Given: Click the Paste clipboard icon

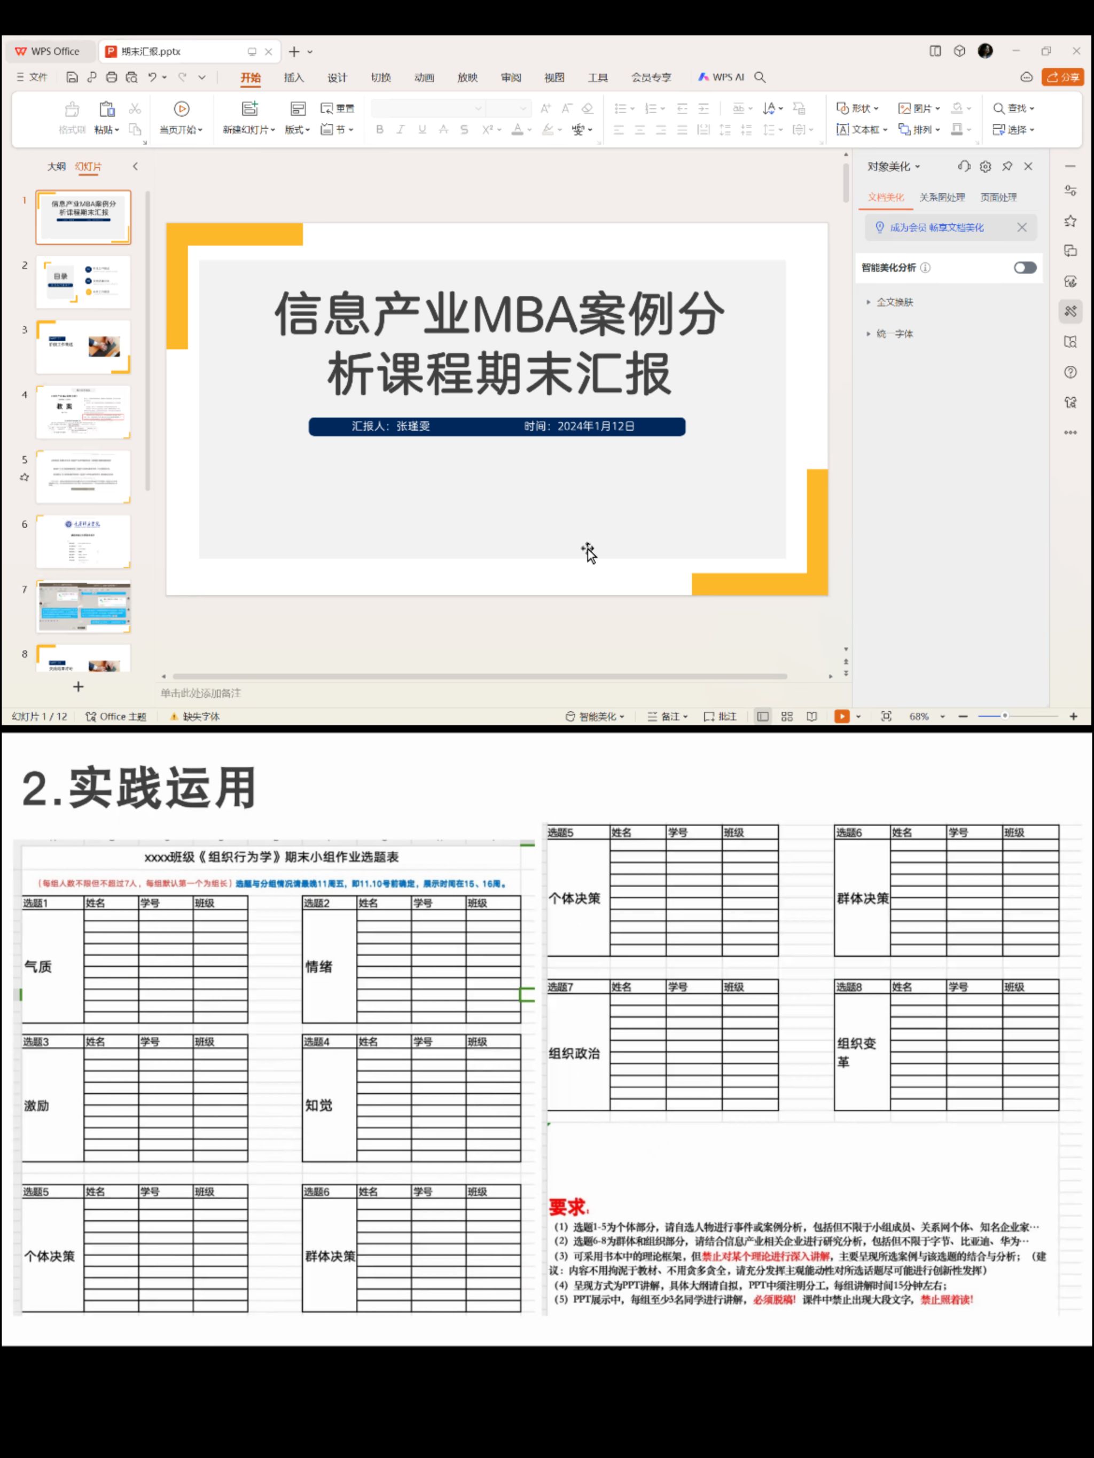Looking at the screenshot, I should (107, 109).
